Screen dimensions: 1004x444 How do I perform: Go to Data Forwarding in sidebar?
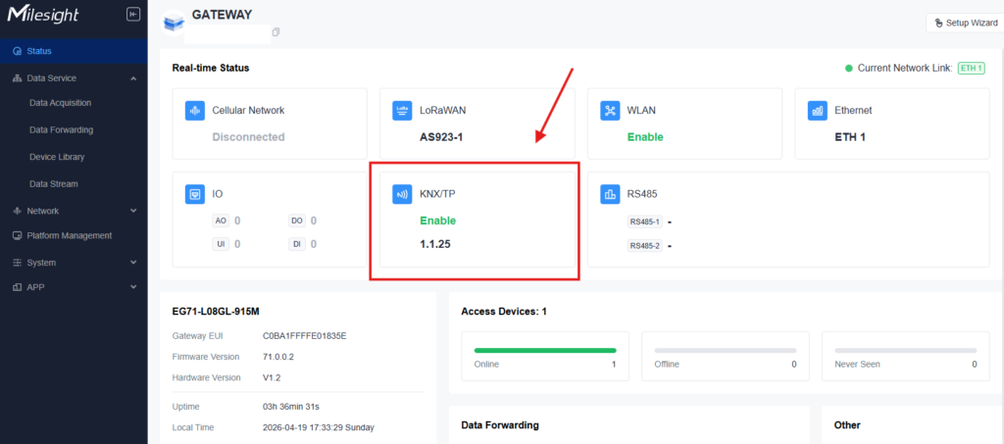click(61, 129)
